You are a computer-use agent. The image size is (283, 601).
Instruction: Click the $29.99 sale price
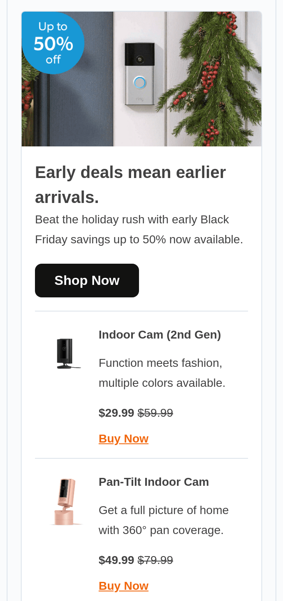pos(117,413)
